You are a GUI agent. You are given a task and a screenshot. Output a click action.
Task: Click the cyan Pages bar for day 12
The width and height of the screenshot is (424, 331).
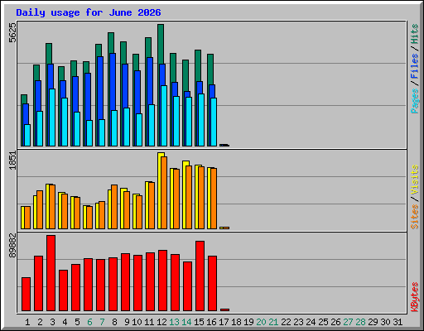(x=164, y=116)
